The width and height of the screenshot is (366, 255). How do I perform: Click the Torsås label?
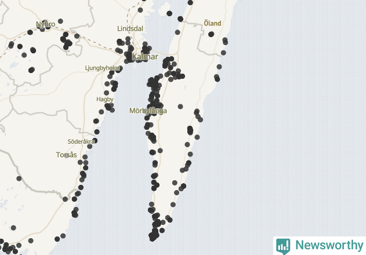[66, 155]
